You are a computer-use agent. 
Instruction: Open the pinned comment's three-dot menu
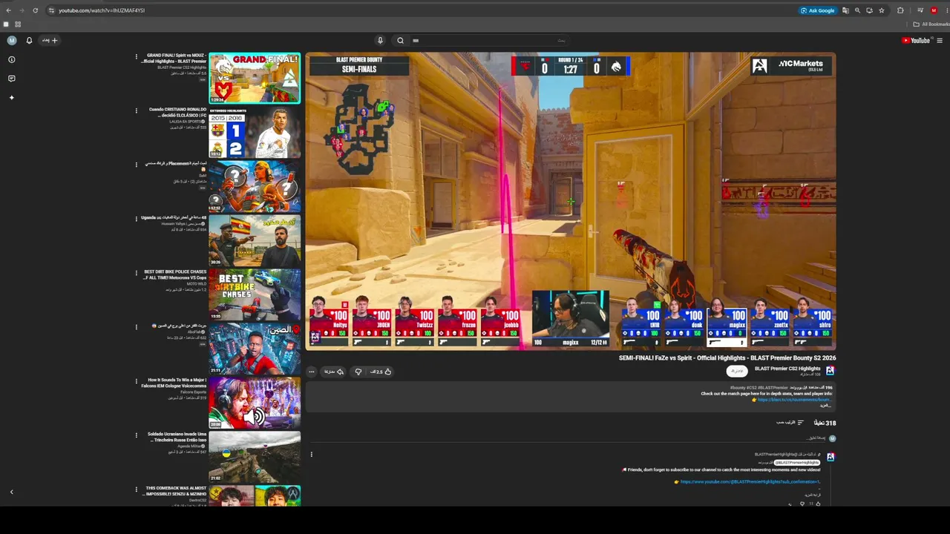tap(312, 455)
